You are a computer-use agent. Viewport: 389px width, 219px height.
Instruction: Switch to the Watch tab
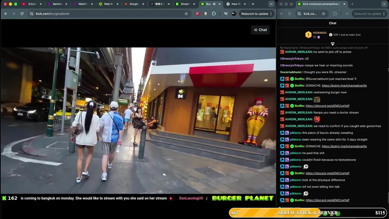pos(82,4)
